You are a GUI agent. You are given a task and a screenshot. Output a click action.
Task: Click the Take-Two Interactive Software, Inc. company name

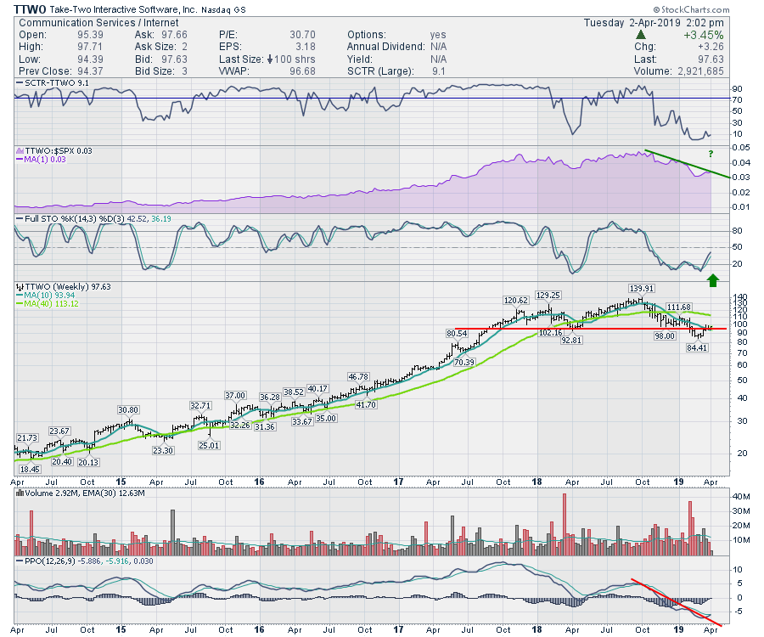[123, 9]
